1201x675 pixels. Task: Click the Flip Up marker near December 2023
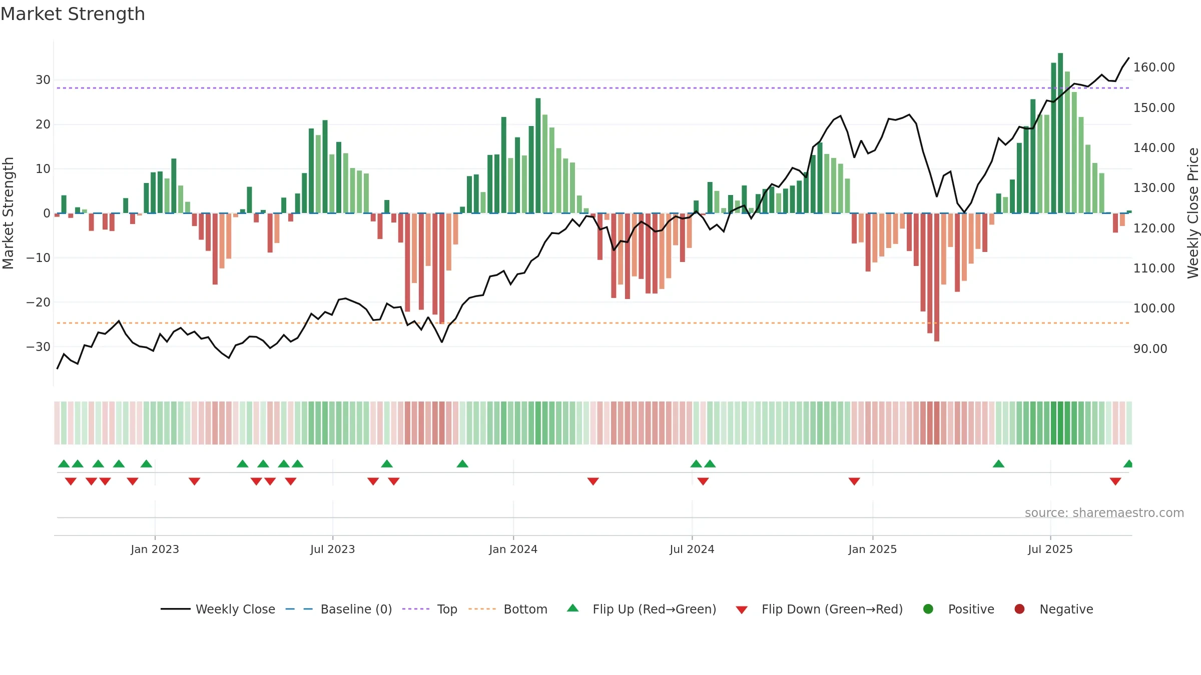462,463
